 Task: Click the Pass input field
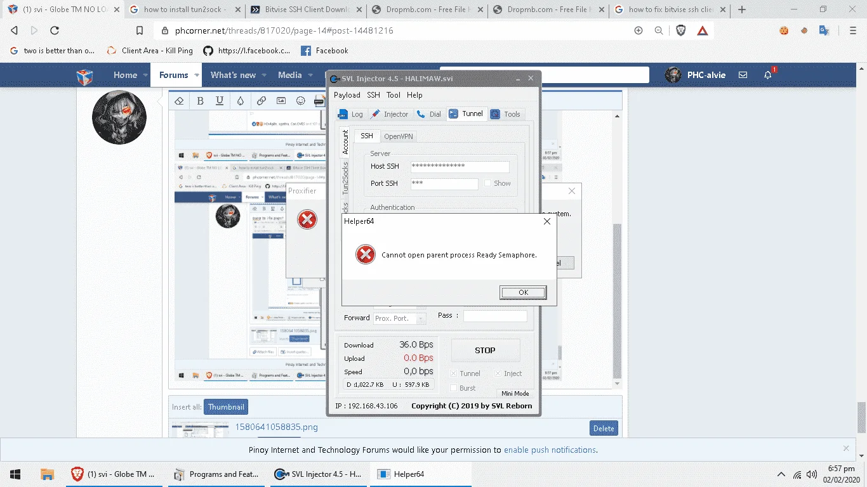495,316
